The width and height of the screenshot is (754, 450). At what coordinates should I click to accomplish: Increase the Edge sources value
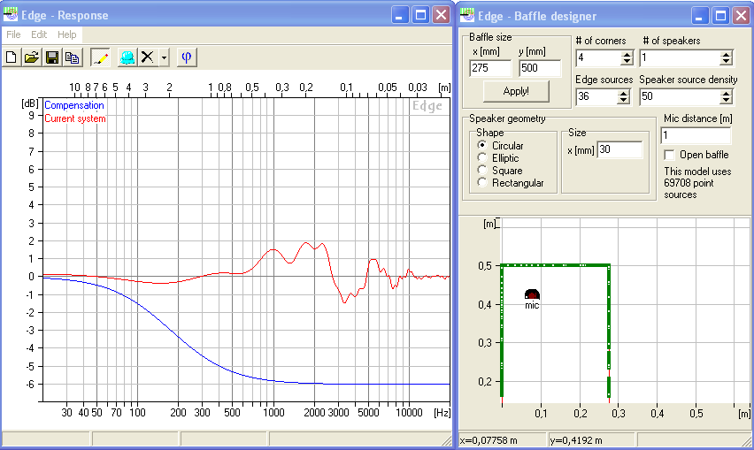click(623, 93)
